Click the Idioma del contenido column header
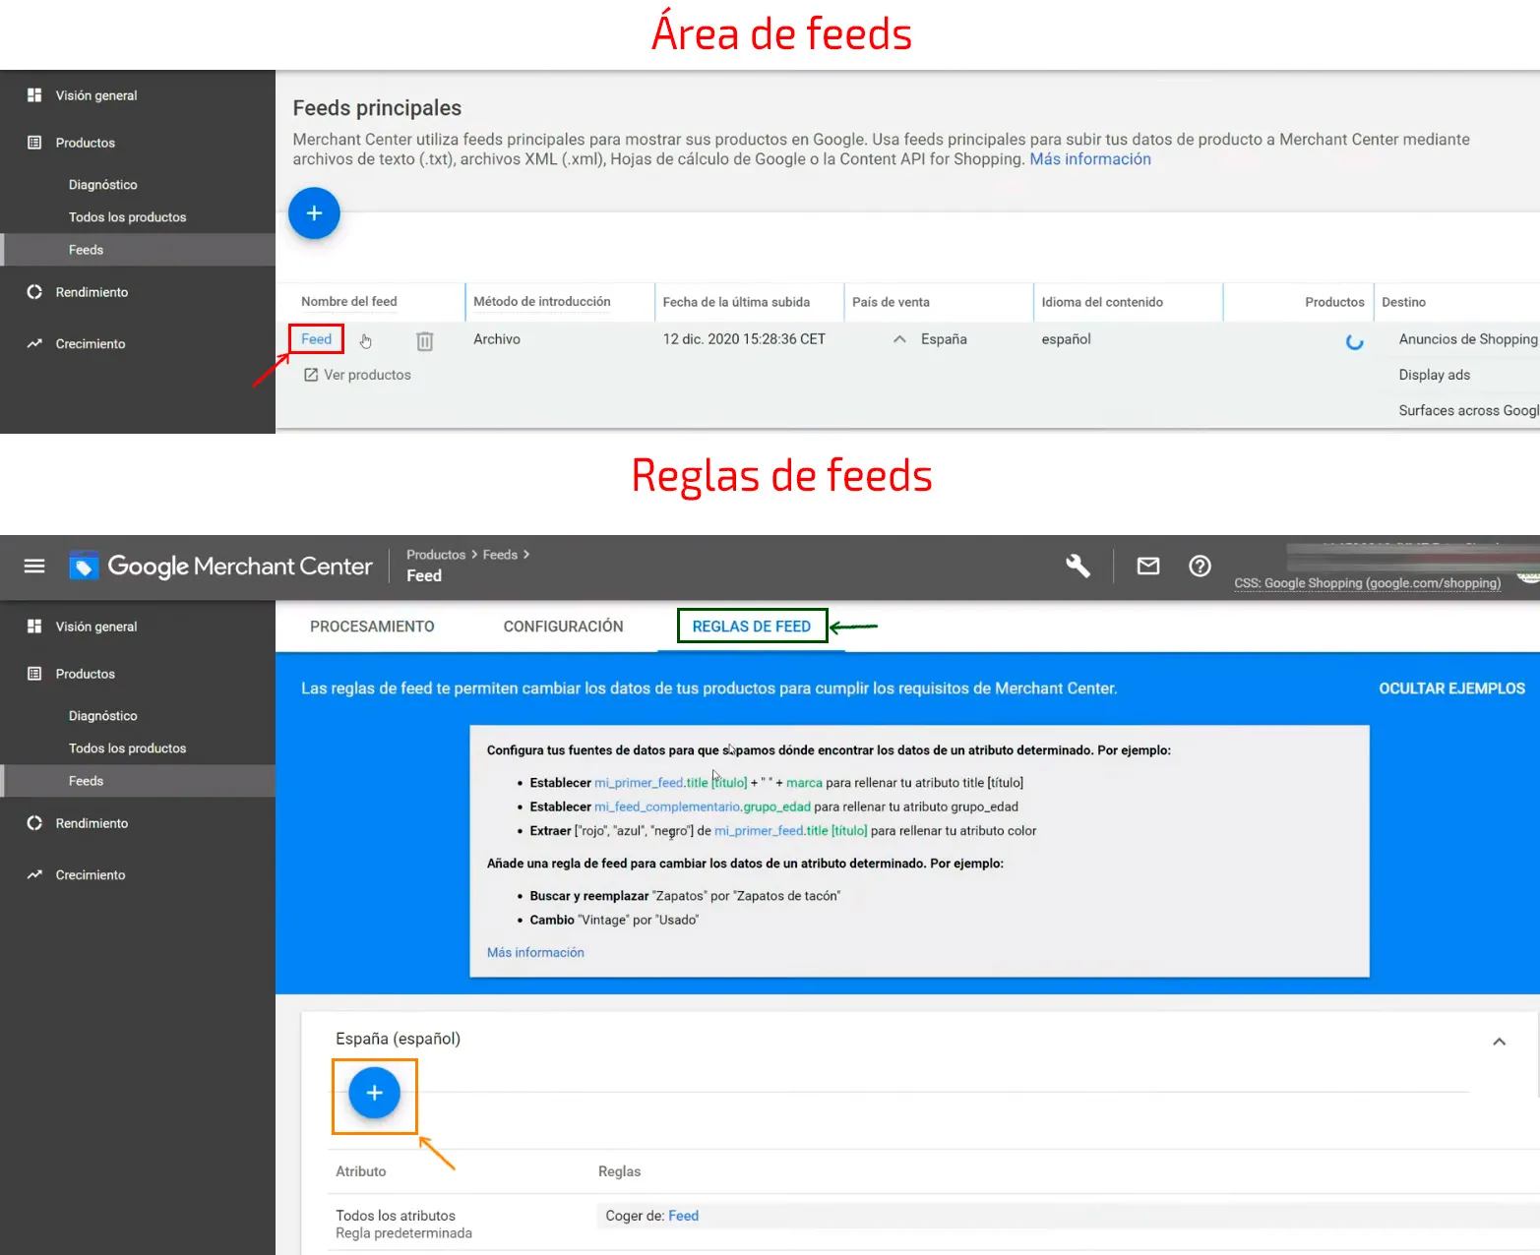The image size is (1540, 1255). [1102, 302]
